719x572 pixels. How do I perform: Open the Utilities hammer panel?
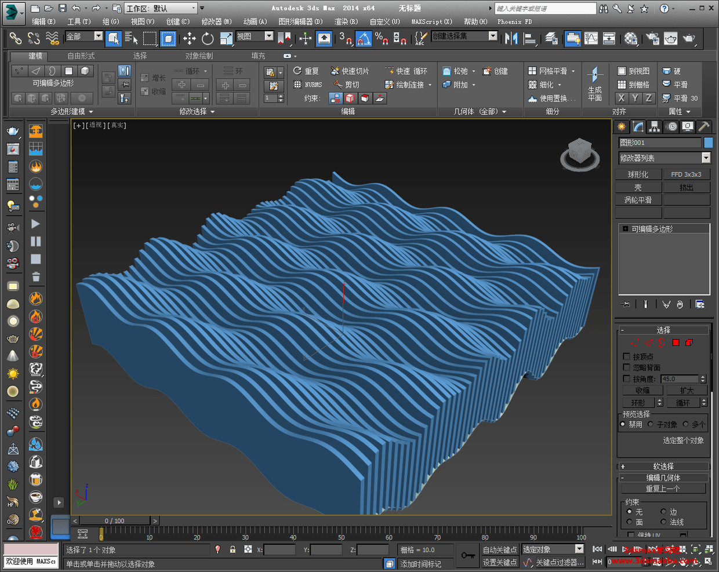coord(703,126)
